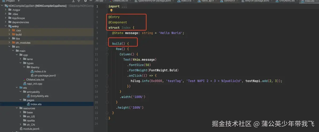The width and height of the screenshot is (319, 132).
Task: Select index.d.ts under libentry
Action: click(40, 71)
